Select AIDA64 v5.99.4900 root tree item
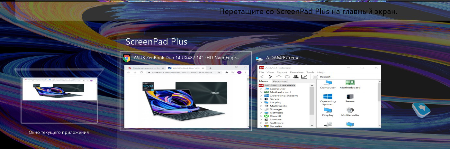450x149 pixels. pyautogui.click(x=277, y=85)
